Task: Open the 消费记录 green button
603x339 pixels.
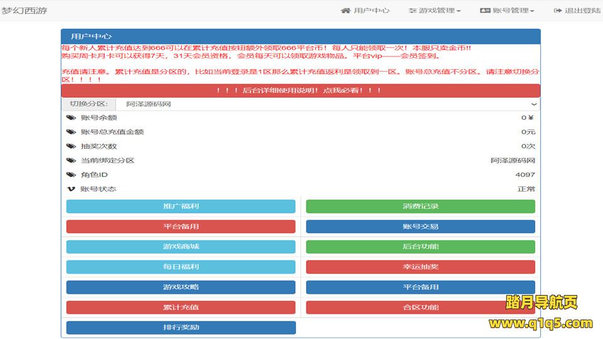Action: pos(420,207)
